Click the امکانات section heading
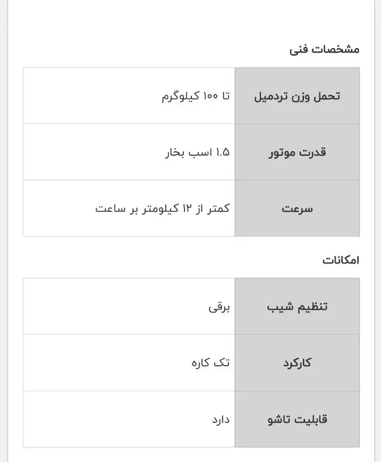The height and width of the screenshot is (462, 381). (x=341, y=260)
